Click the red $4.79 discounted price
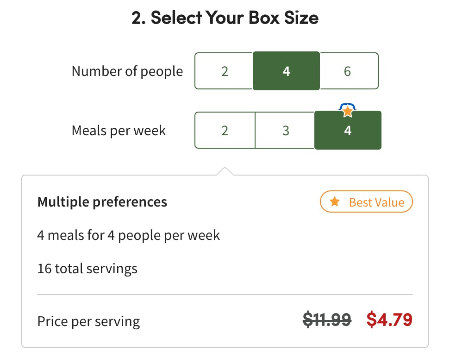450x352 pixels. 389,320
